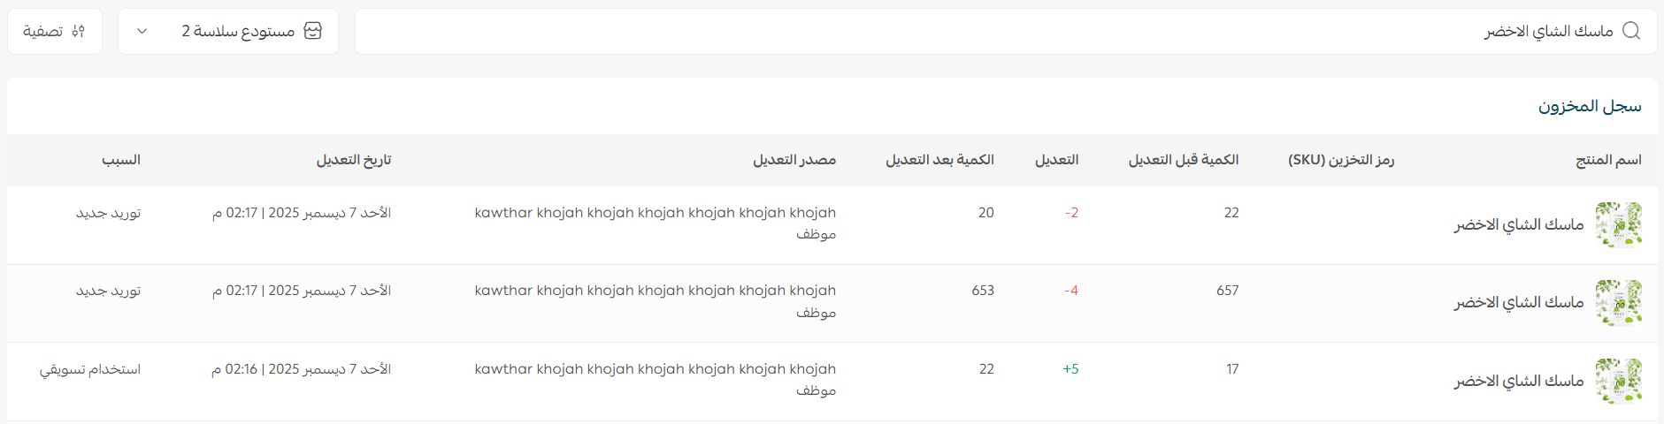Click third row ماسك الشاي الاخضر product name
Image resolution: width=1664 pixels, height=424 pixels.
(1518, 381)
